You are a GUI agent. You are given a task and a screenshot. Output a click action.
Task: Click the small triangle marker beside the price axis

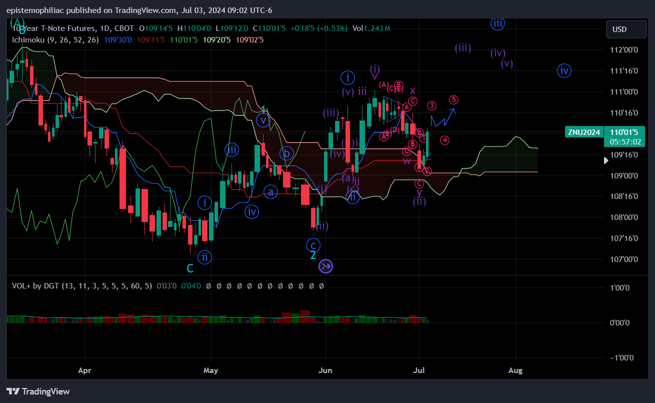607,160
